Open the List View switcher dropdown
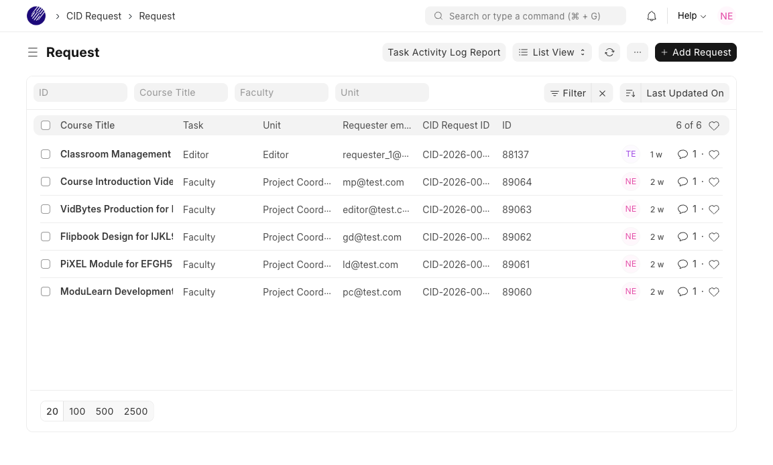Viewport: 773px width, 465px height. pyautogui.click(x=552, y=52)
